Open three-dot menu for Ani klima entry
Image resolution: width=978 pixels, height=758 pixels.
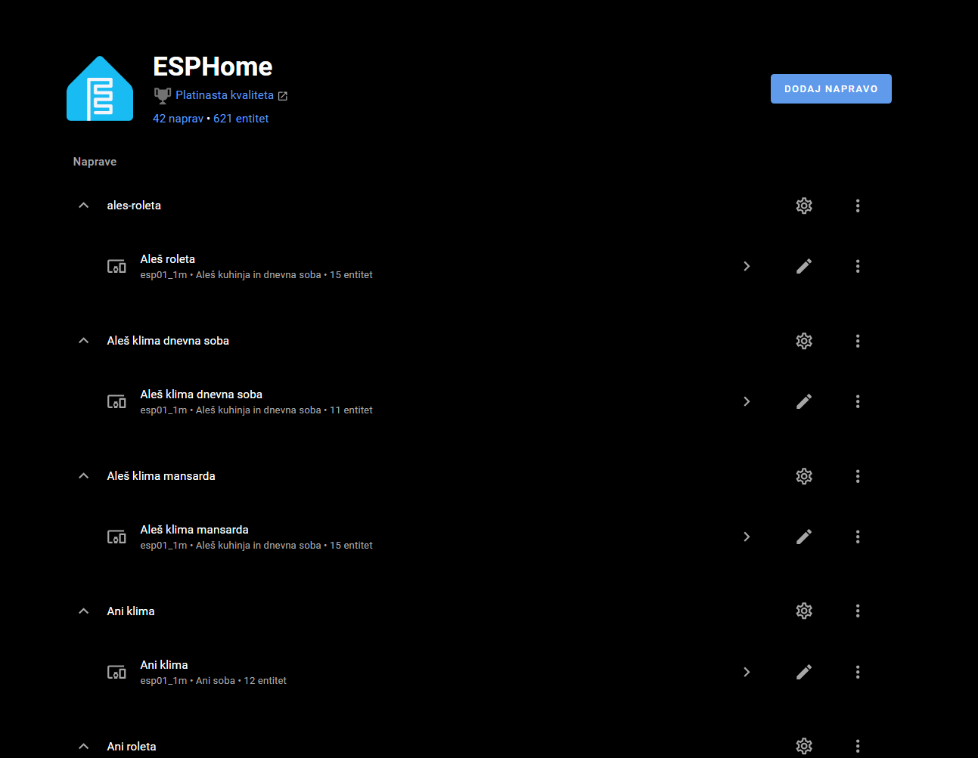click(858, 611)
